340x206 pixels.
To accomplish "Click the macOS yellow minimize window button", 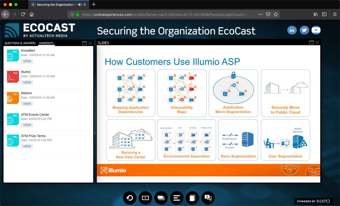I will tap(10, 5).
